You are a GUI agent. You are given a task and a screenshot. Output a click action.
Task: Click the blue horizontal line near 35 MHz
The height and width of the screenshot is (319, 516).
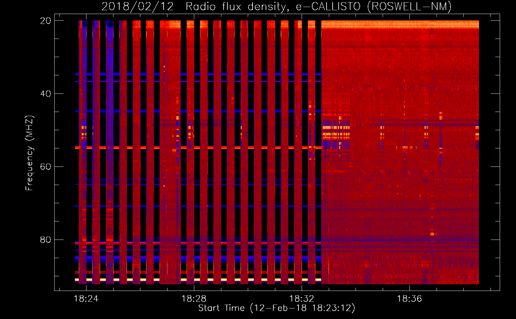click(198, 74)
